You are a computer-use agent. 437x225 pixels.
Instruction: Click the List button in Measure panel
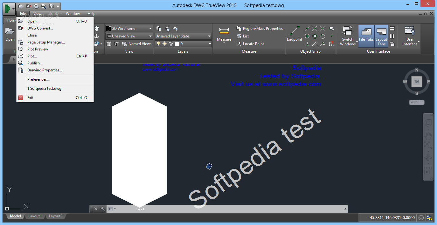tap(243, 36)
